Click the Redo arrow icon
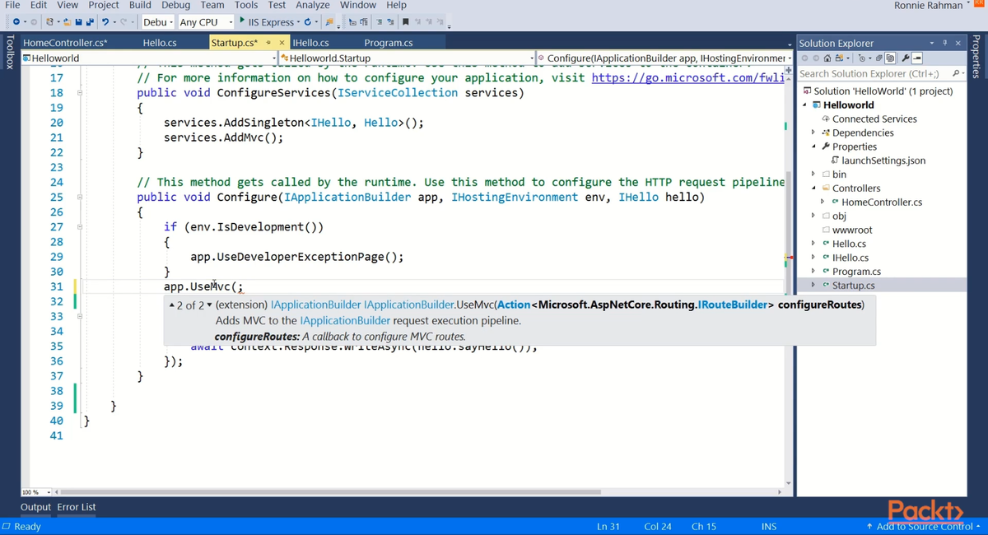The height and width of the screenshot is (535, 988). pyautogui.click(x=123, y=22)
